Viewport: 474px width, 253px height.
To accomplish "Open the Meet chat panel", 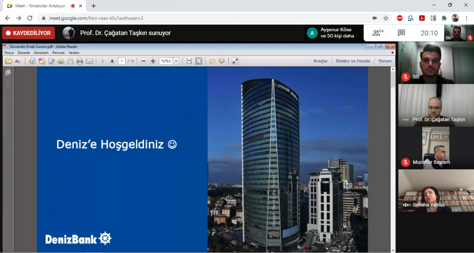I will pyautogui.click(x=401, y=33).
